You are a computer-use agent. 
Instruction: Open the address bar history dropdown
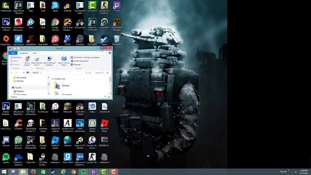coord(86,73)
